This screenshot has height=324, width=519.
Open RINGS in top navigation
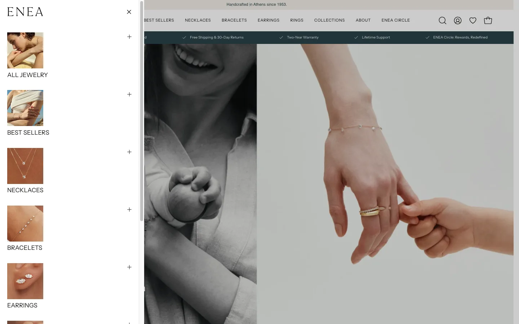[x=297, y=20]
